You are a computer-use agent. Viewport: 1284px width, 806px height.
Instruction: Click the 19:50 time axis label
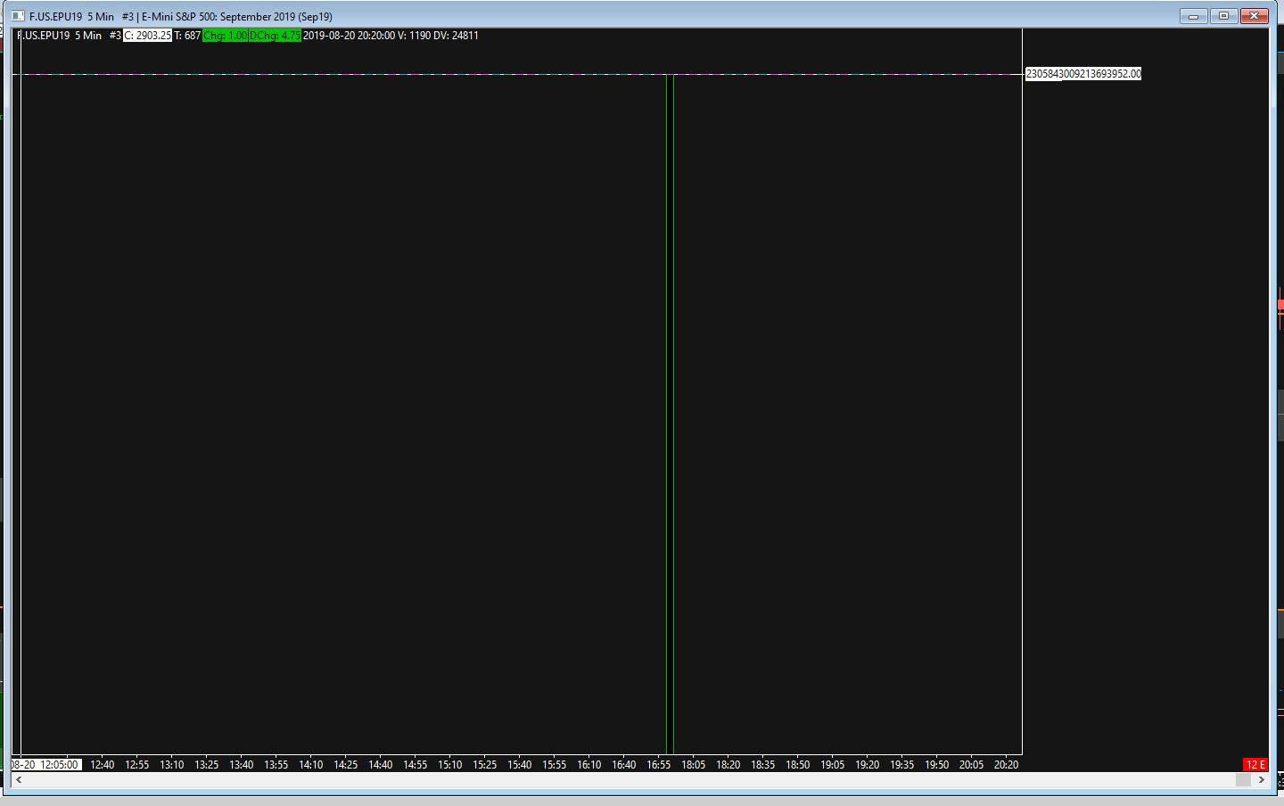tap(937, 765)
